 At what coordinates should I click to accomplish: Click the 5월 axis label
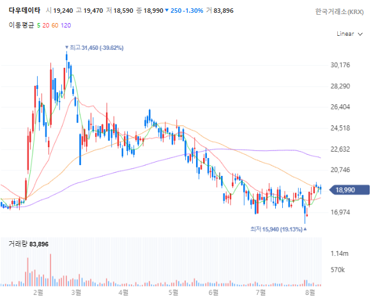pyautogui.click(x=173, y=292)
